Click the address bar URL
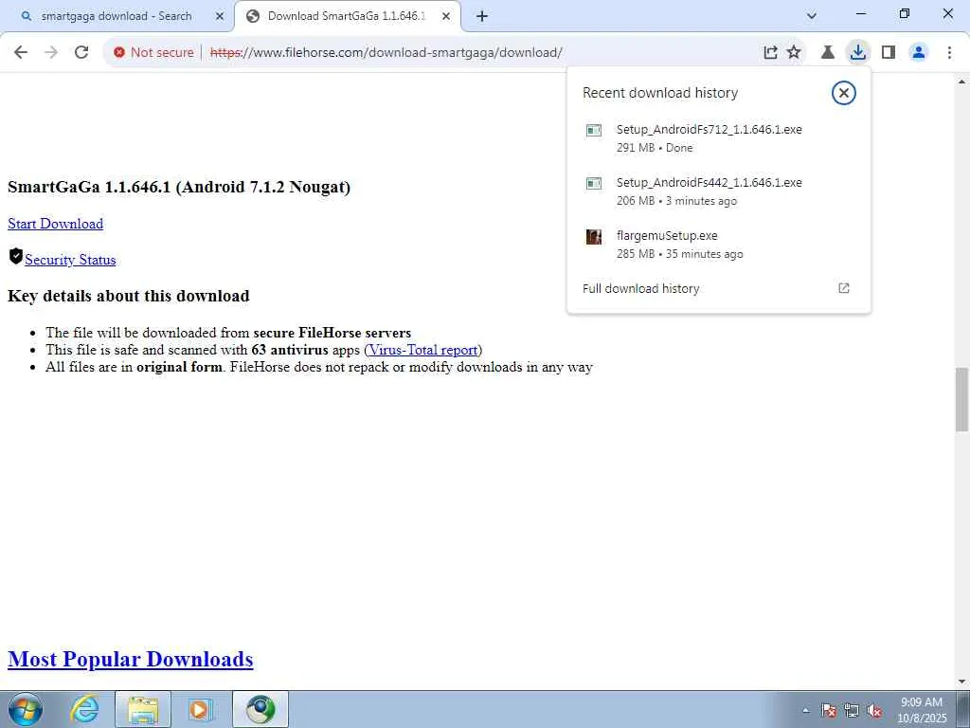The height and width of the screenshot is (728, 970). coord(386,53)
